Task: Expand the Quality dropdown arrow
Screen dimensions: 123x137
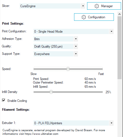Action: click(x=76, y=46)
